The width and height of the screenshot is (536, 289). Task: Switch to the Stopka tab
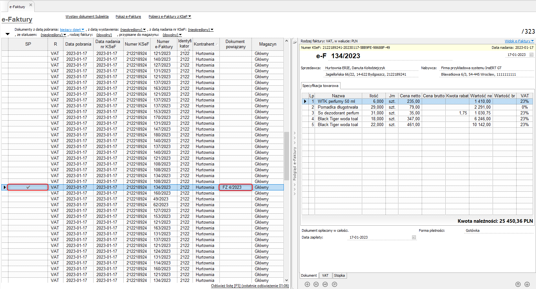click(x=339, y=275)
